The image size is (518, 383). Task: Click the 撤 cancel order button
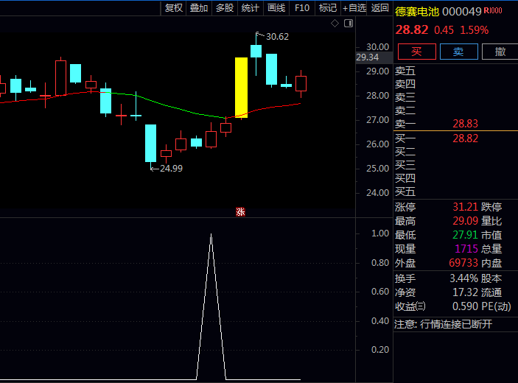tap(500, 52)
